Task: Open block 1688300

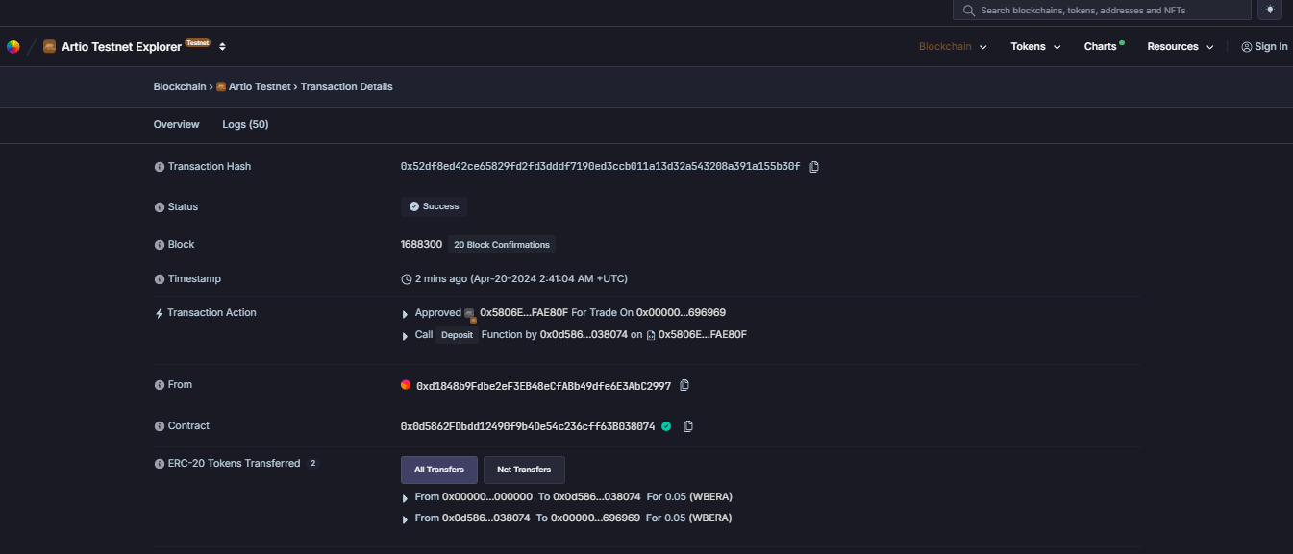Action: 421,245
